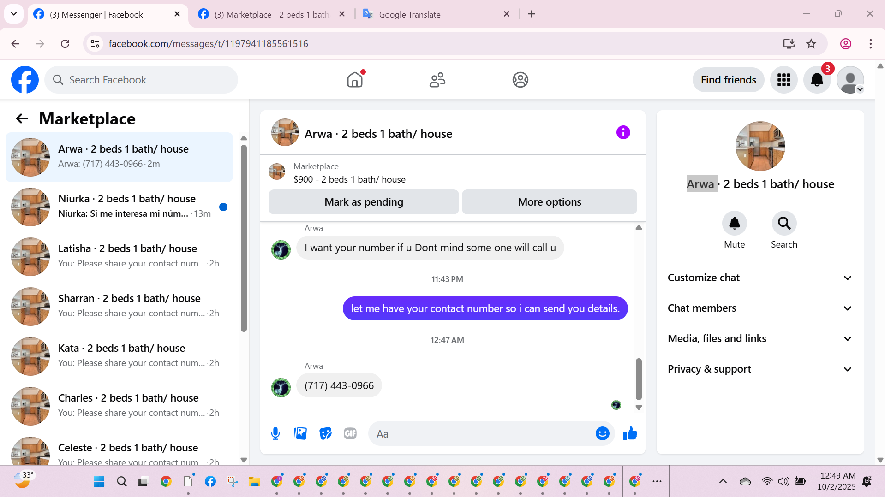Image resolution: width=885 pixels, height=497 pixels.
Task: Click chat scroll down arrow
Action: (639, 408)
